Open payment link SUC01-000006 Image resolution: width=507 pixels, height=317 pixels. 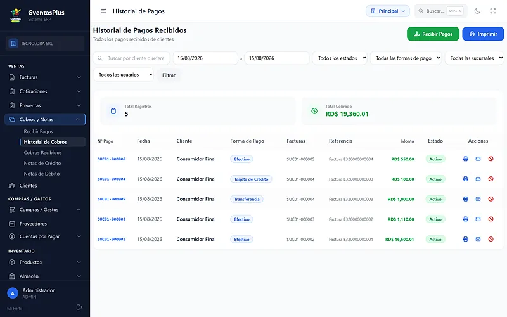pyautogui.click(x=112, y=159)
